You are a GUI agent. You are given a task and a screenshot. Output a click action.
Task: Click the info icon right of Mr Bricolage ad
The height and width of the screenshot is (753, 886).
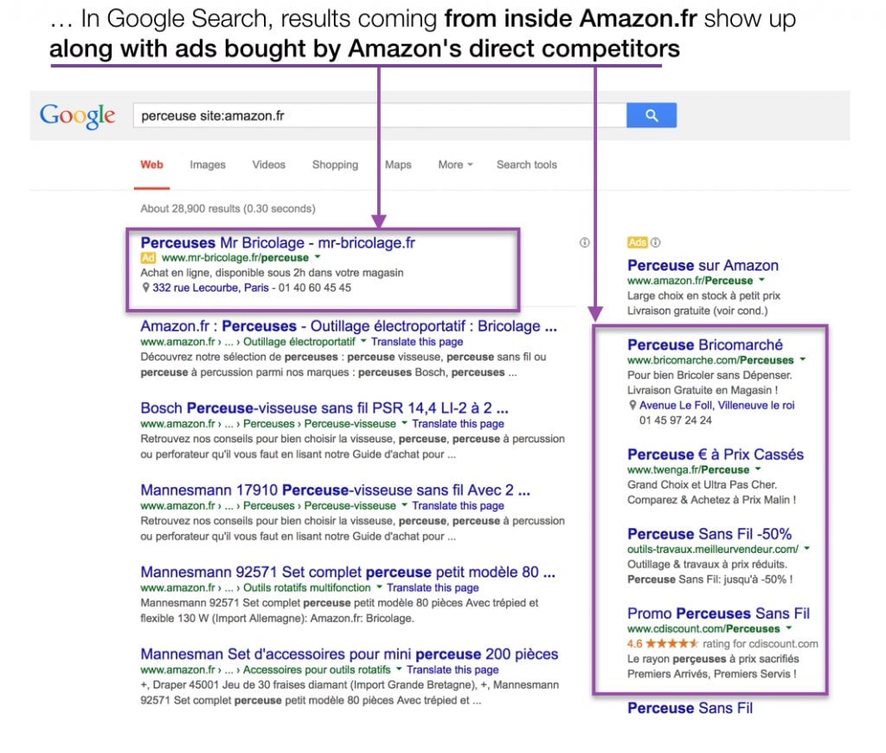click(584, 242)
